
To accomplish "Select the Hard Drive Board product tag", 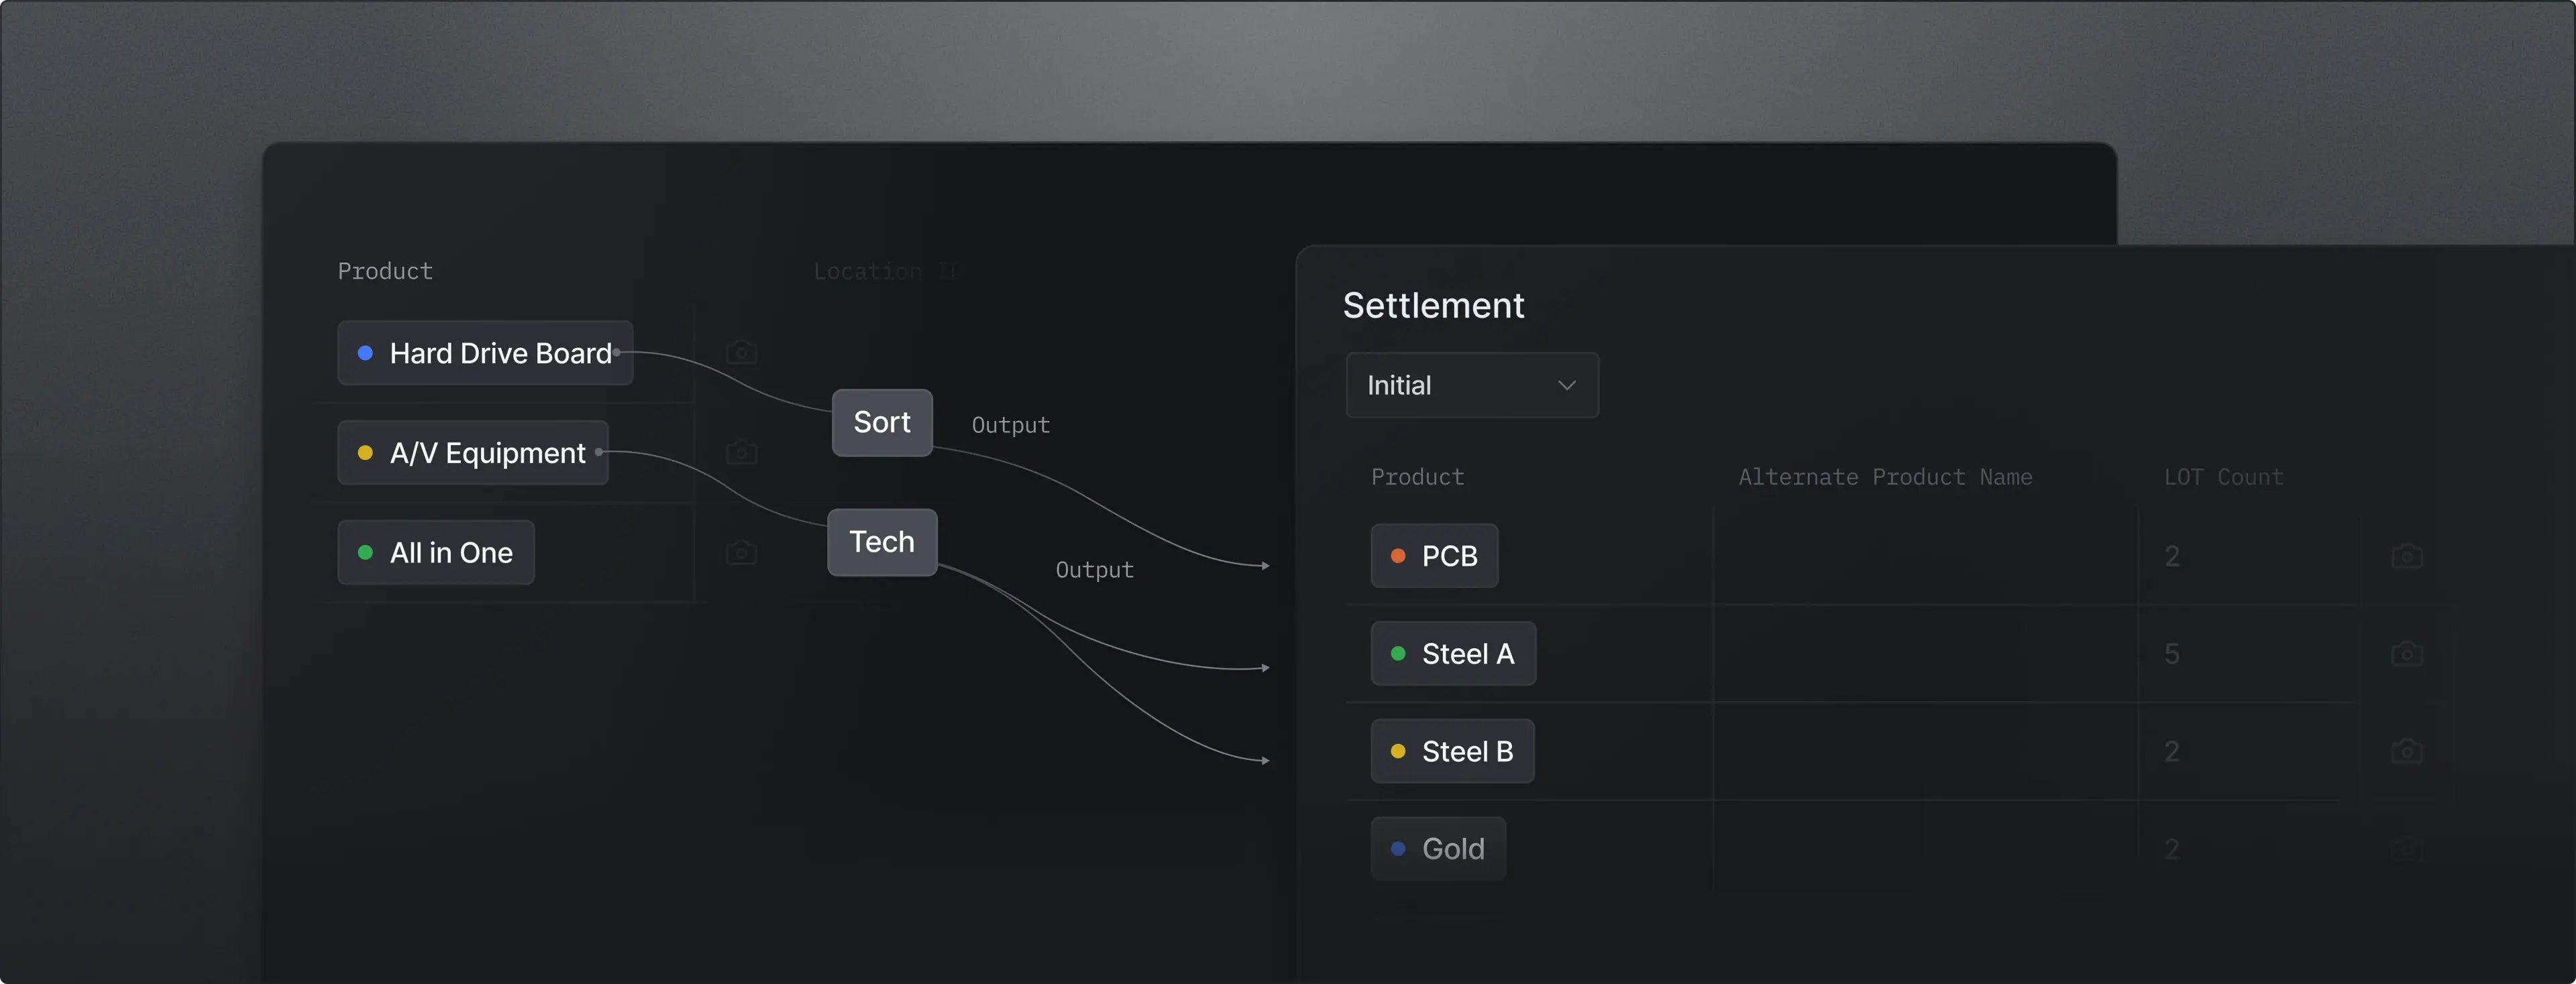I will point(485,353).
